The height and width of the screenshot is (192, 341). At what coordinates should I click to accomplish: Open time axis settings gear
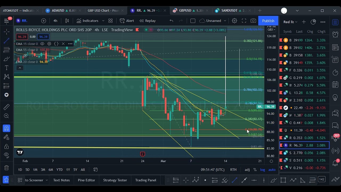[x=271, y=161]
